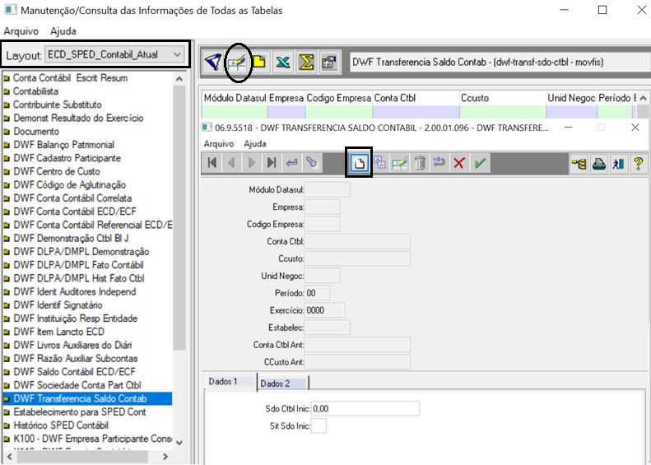Click the Ccusto column header
The width and height of the screenshot is (651, 465).
coord(503,98)
